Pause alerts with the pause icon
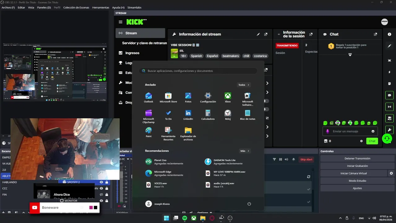Image resolution: width=396 pixels, height=223 pixels. 281,160
